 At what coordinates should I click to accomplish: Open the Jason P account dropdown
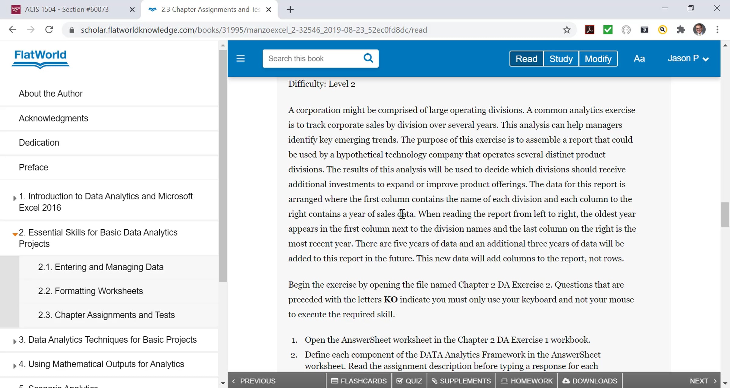688,58
